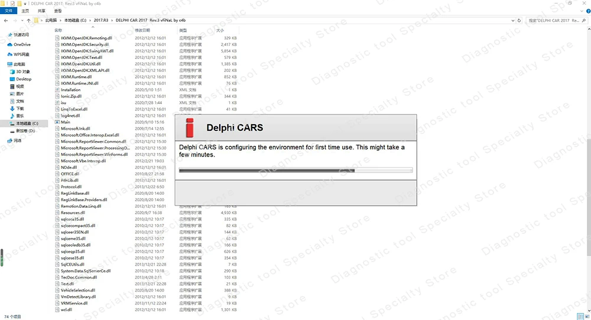The image size is (591, 320).
Task: Open the 主页 ribbon tab
Action: click(25, 11)
